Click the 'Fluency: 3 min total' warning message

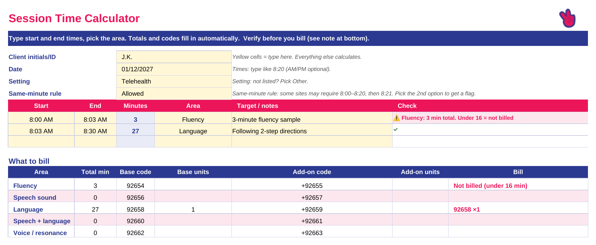coord(457,118)
